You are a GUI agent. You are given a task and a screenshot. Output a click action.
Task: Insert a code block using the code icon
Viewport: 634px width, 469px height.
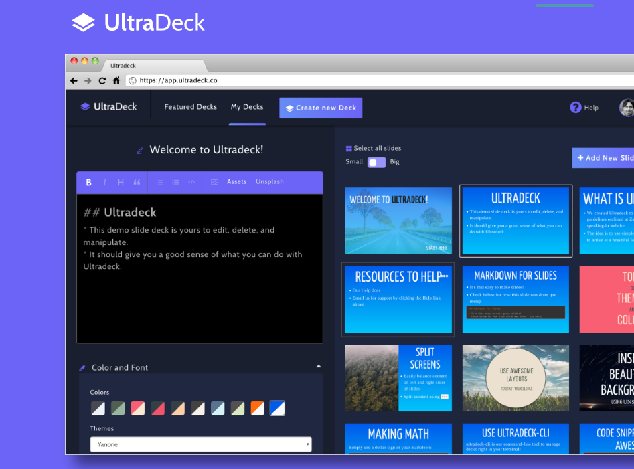[191, 182]
